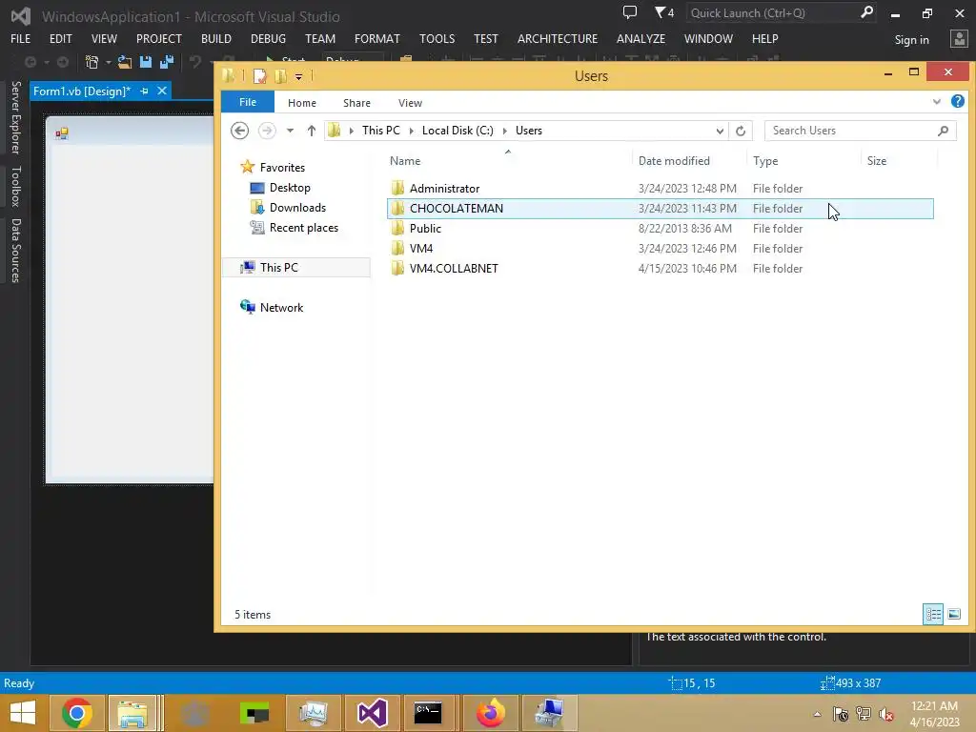
Task: Select the Administrator folder
Action: click(660, 188)
